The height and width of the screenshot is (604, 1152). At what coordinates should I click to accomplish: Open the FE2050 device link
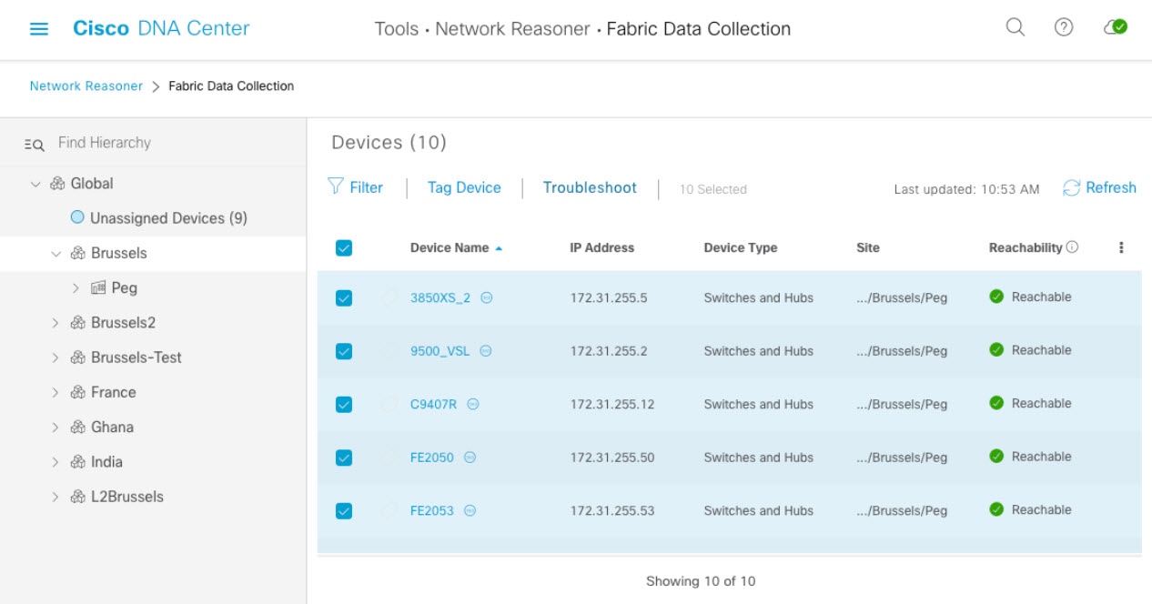(432, 458)
